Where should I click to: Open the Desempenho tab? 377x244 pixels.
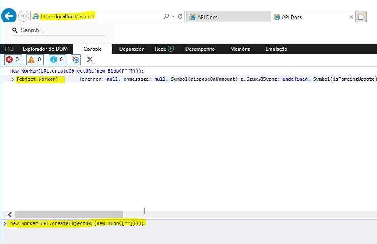(200, 49)
